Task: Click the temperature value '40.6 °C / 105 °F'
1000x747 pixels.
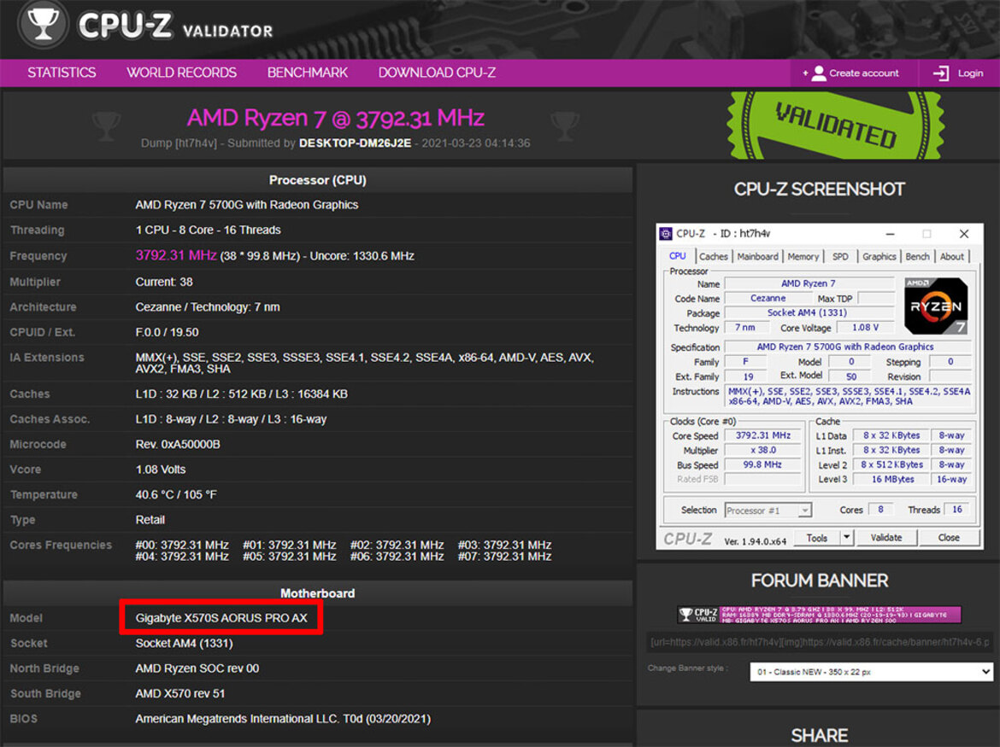Action: coord(176,495)
